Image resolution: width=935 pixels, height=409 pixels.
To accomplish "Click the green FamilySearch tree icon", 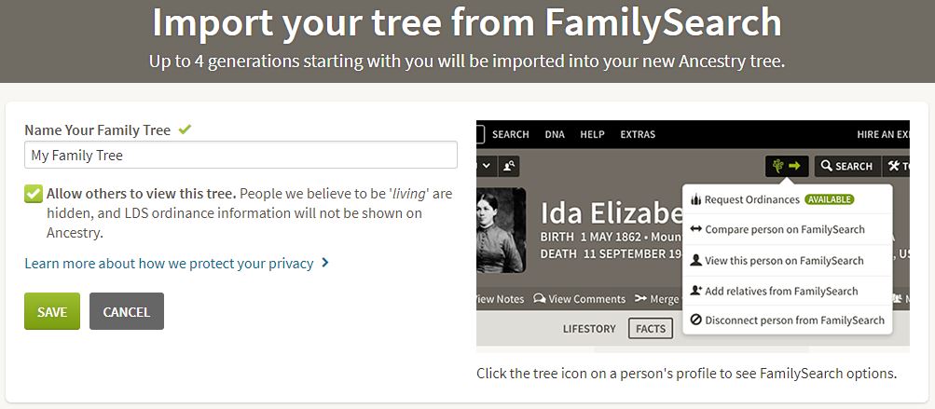I will pos(777,166).
